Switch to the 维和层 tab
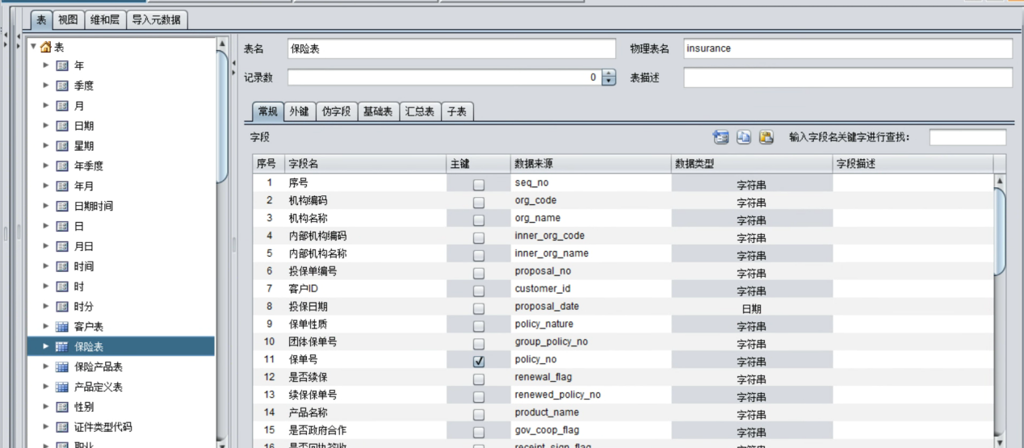Image resolution: width=1024 pixels, height=448 pixels. [104, 19]
